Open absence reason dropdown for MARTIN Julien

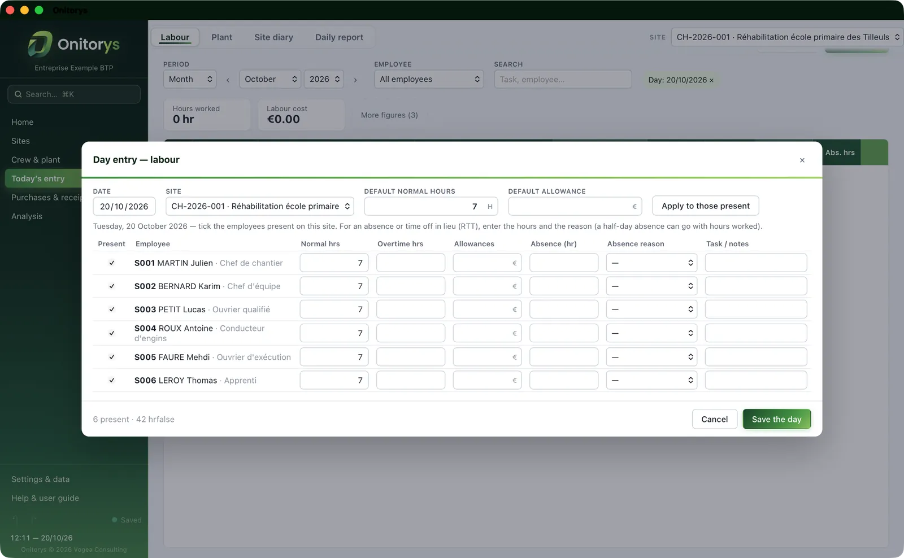click(651, 263)
